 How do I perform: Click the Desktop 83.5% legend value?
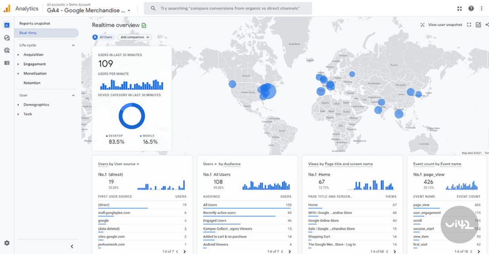116,142
